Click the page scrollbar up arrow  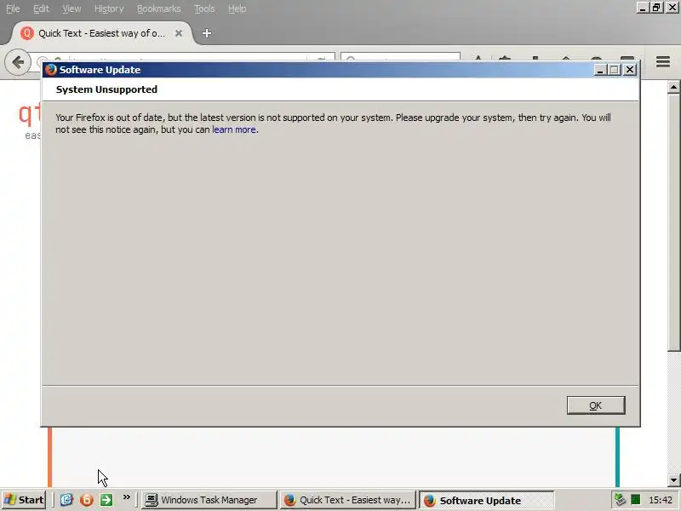point(673,88)
